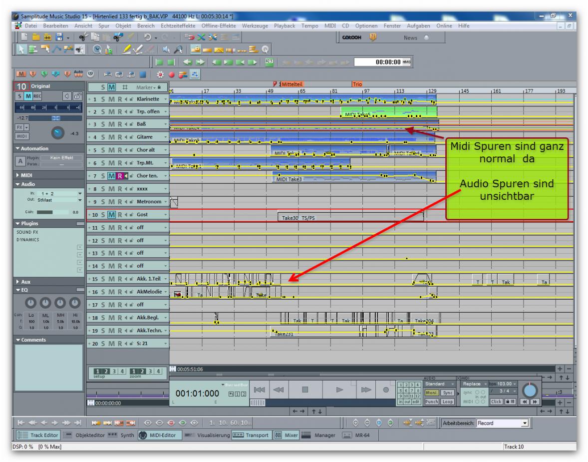Click the undo arrow icon
This screenshot has width=588, height=462.
(148, 37)
